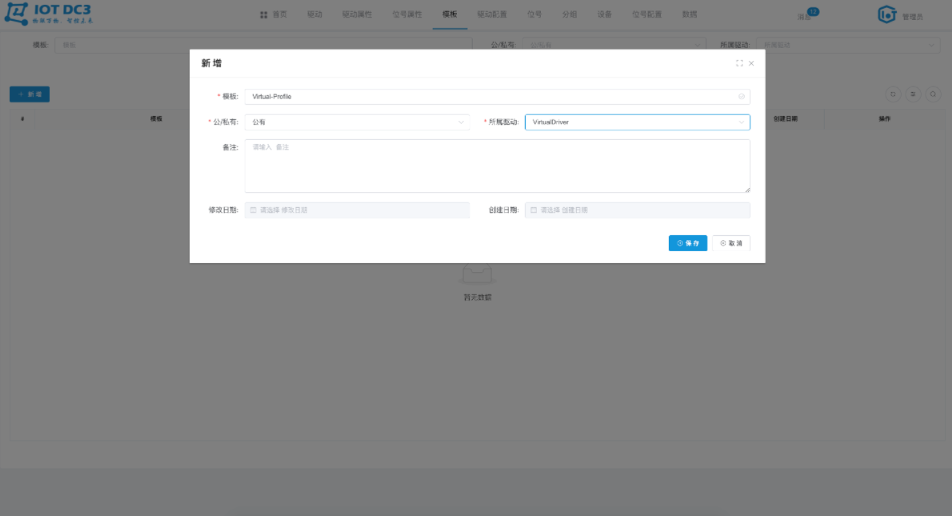The width and height of the screenshot is (952, 516).
Task: Clear the 模板 field using its clear icon
Action: (x=742, y=97)
